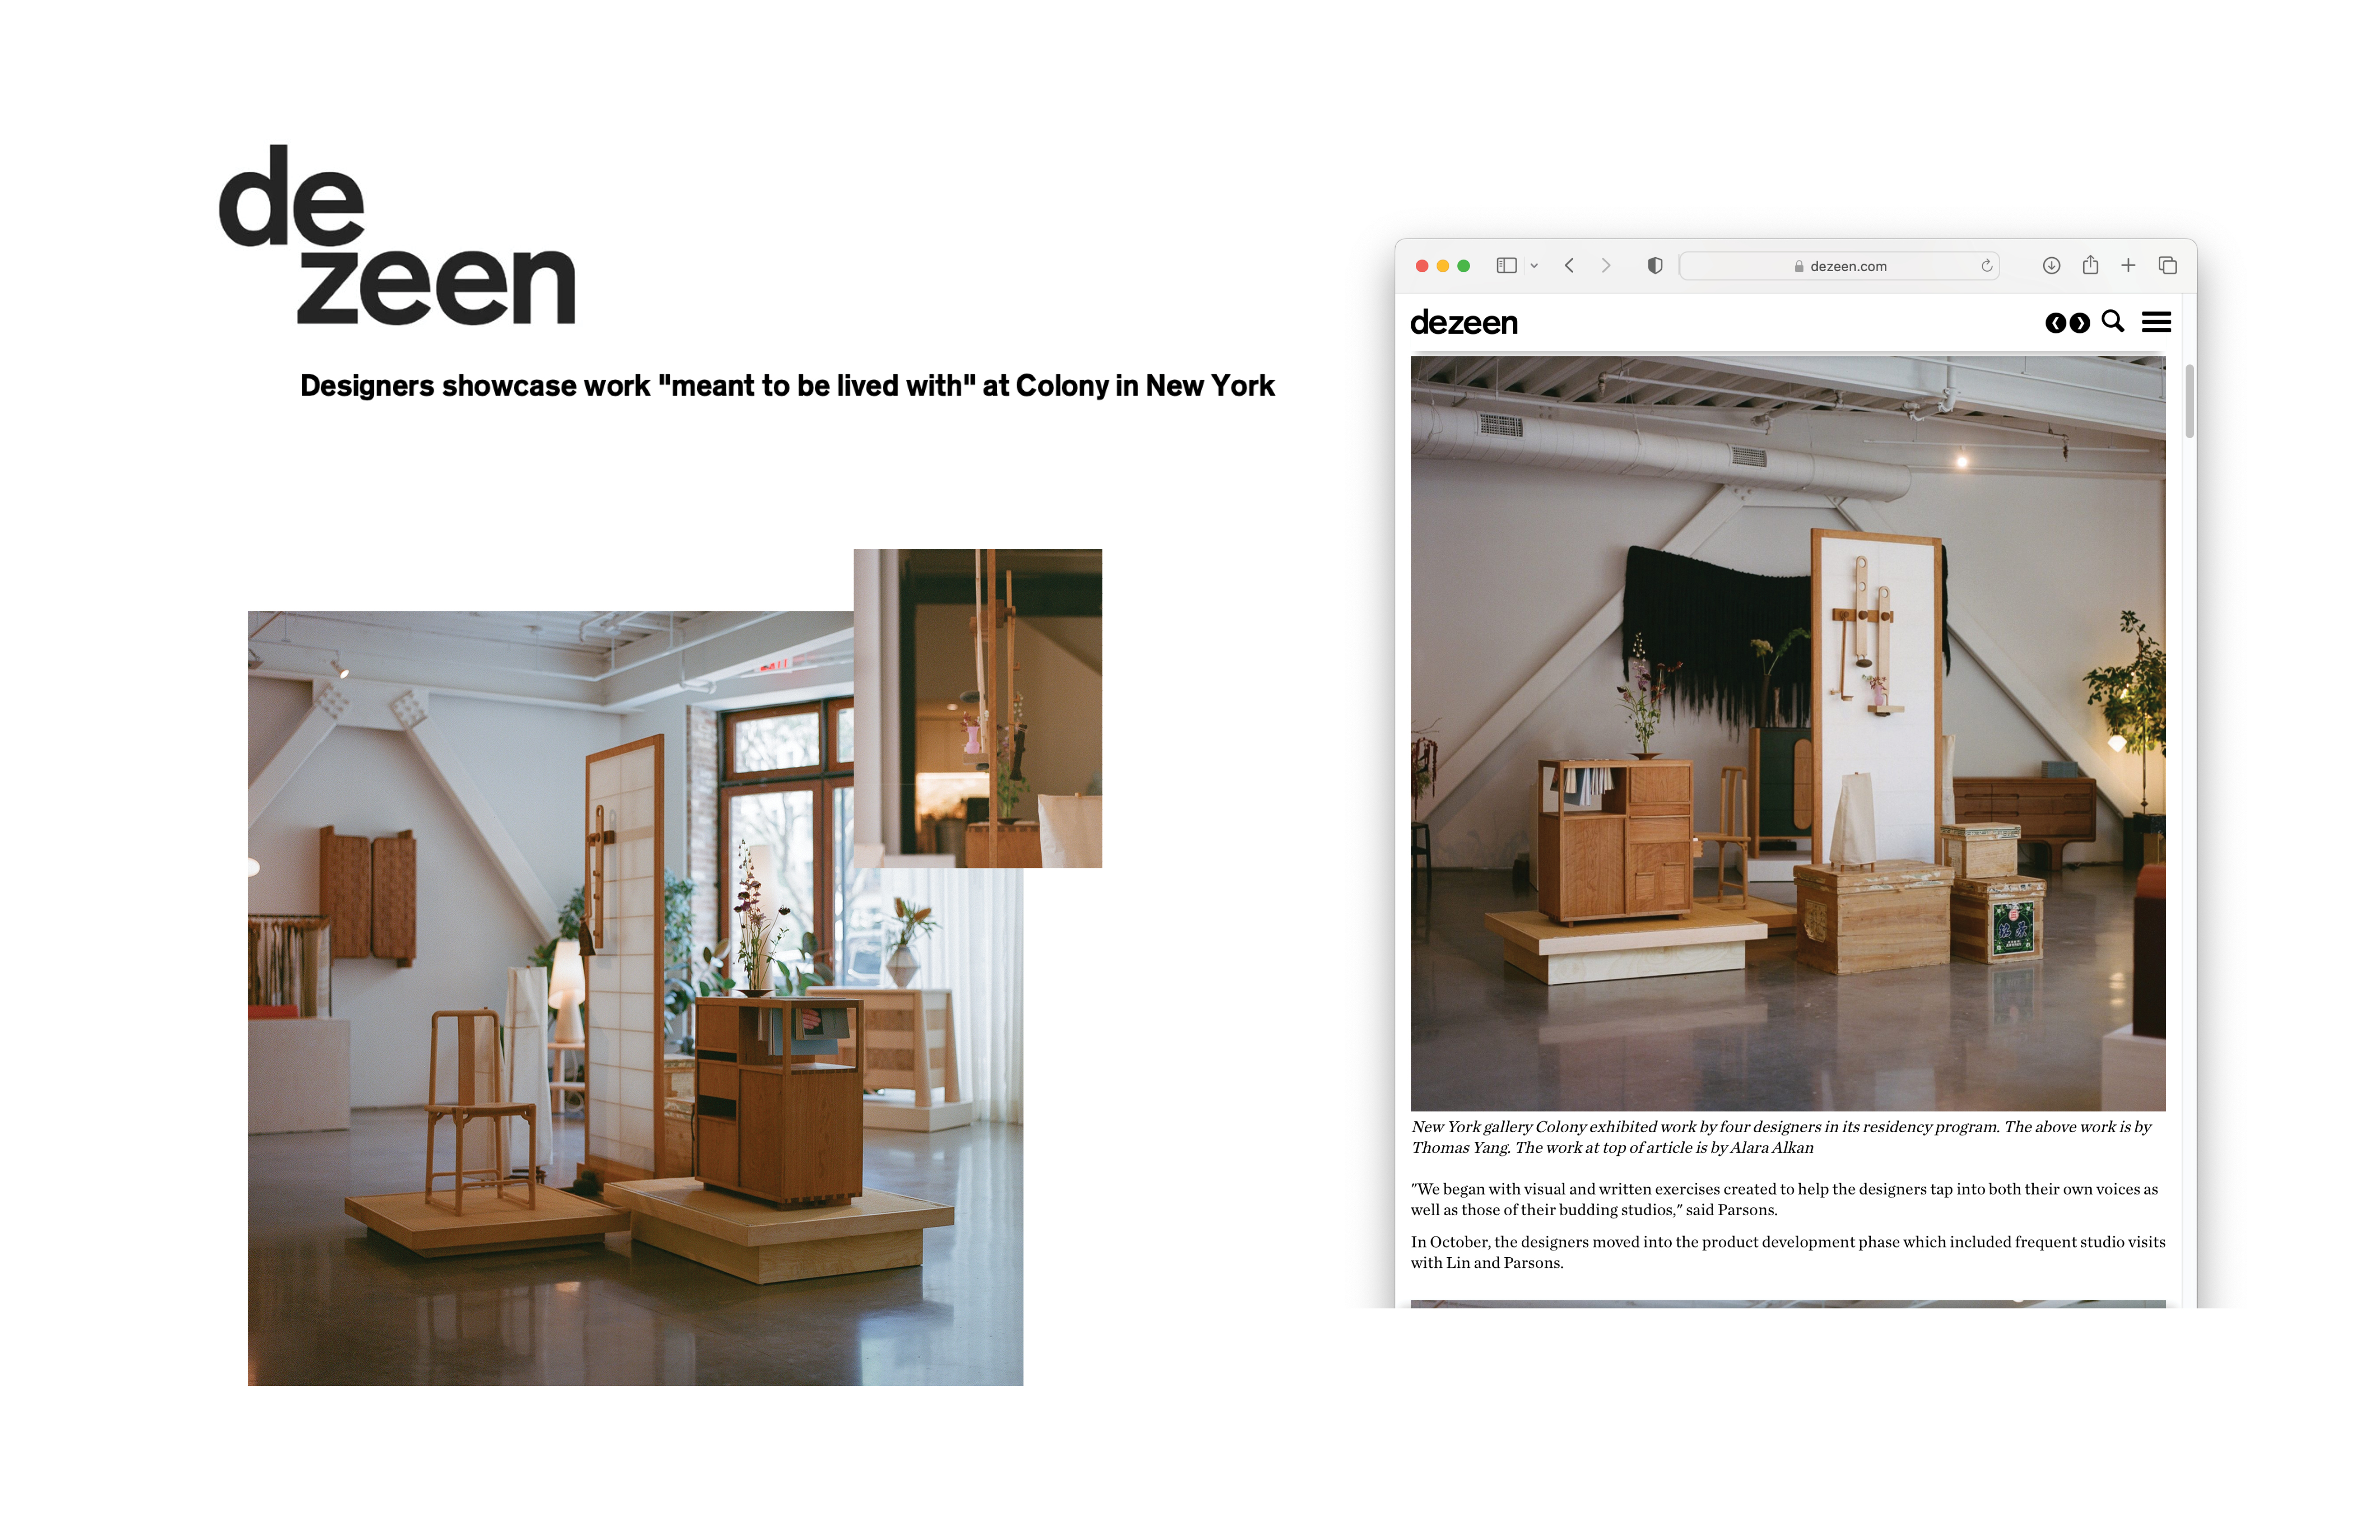The height and width of the screenshot is (1540, 2380).
Task: Click the browser page scrollbar thumb
Action: tap(2189, 402)
